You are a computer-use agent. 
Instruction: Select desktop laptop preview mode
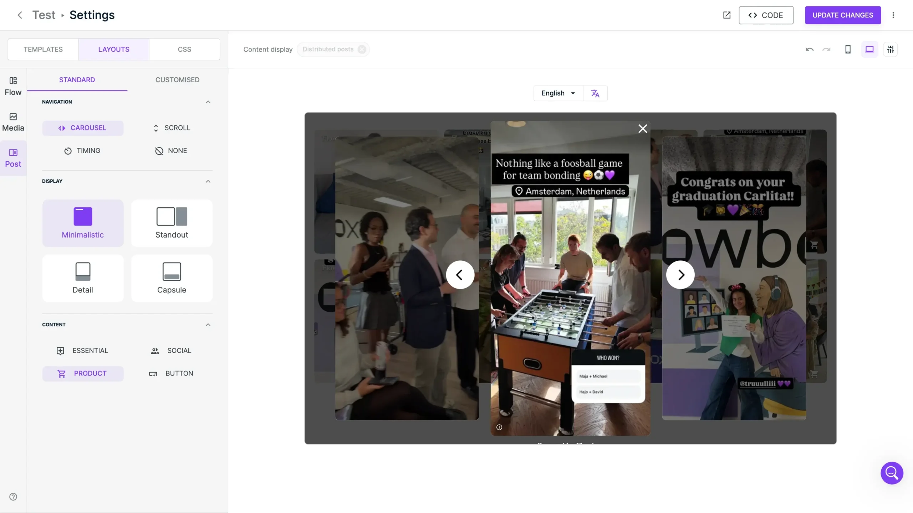point(869,49)
